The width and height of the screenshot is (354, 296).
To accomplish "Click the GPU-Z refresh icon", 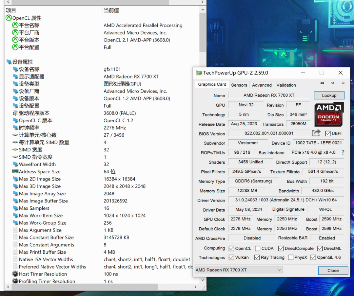I will [333, 83].
